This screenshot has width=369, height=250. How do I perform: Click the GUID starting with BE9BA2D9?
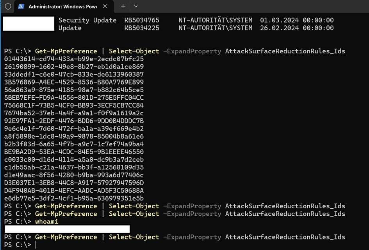pyautogui.click(x=74, y=152)
